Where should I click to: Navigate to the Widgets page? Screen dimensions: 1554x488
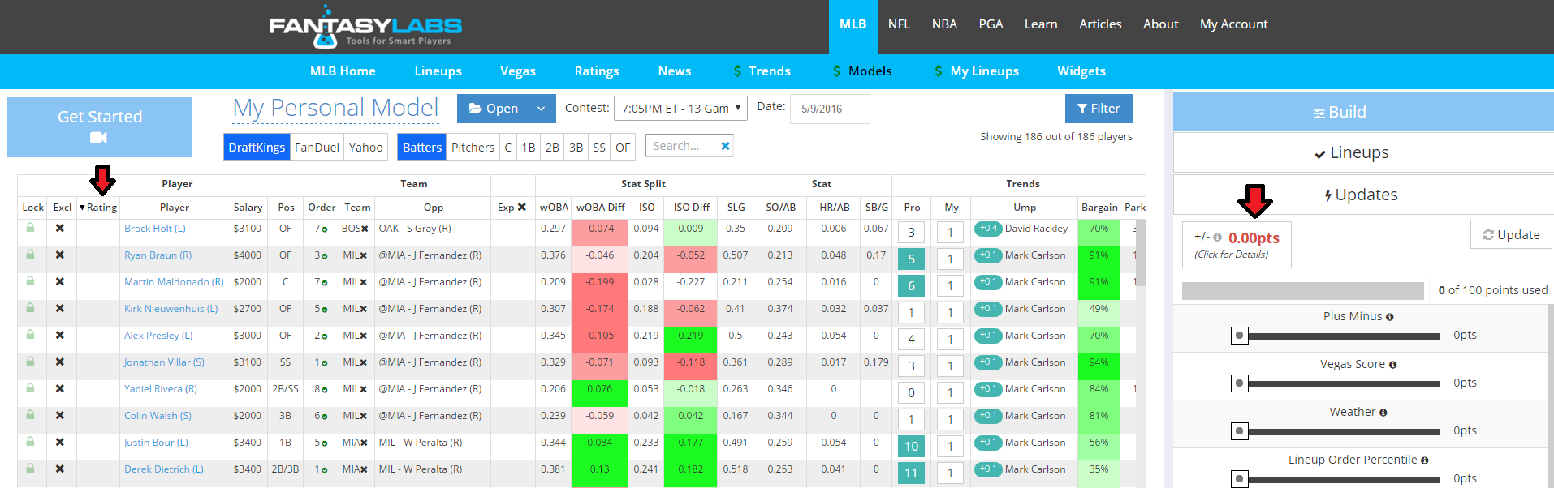point(1081,71)
